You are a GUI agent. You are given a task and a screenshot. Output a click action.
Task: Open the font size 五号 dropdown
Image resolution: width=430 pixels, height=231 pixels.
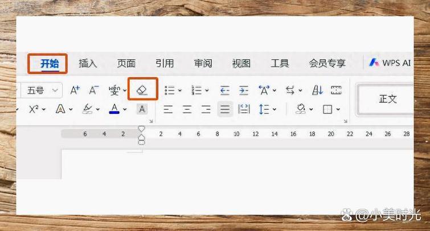click(x=55, y=90)
